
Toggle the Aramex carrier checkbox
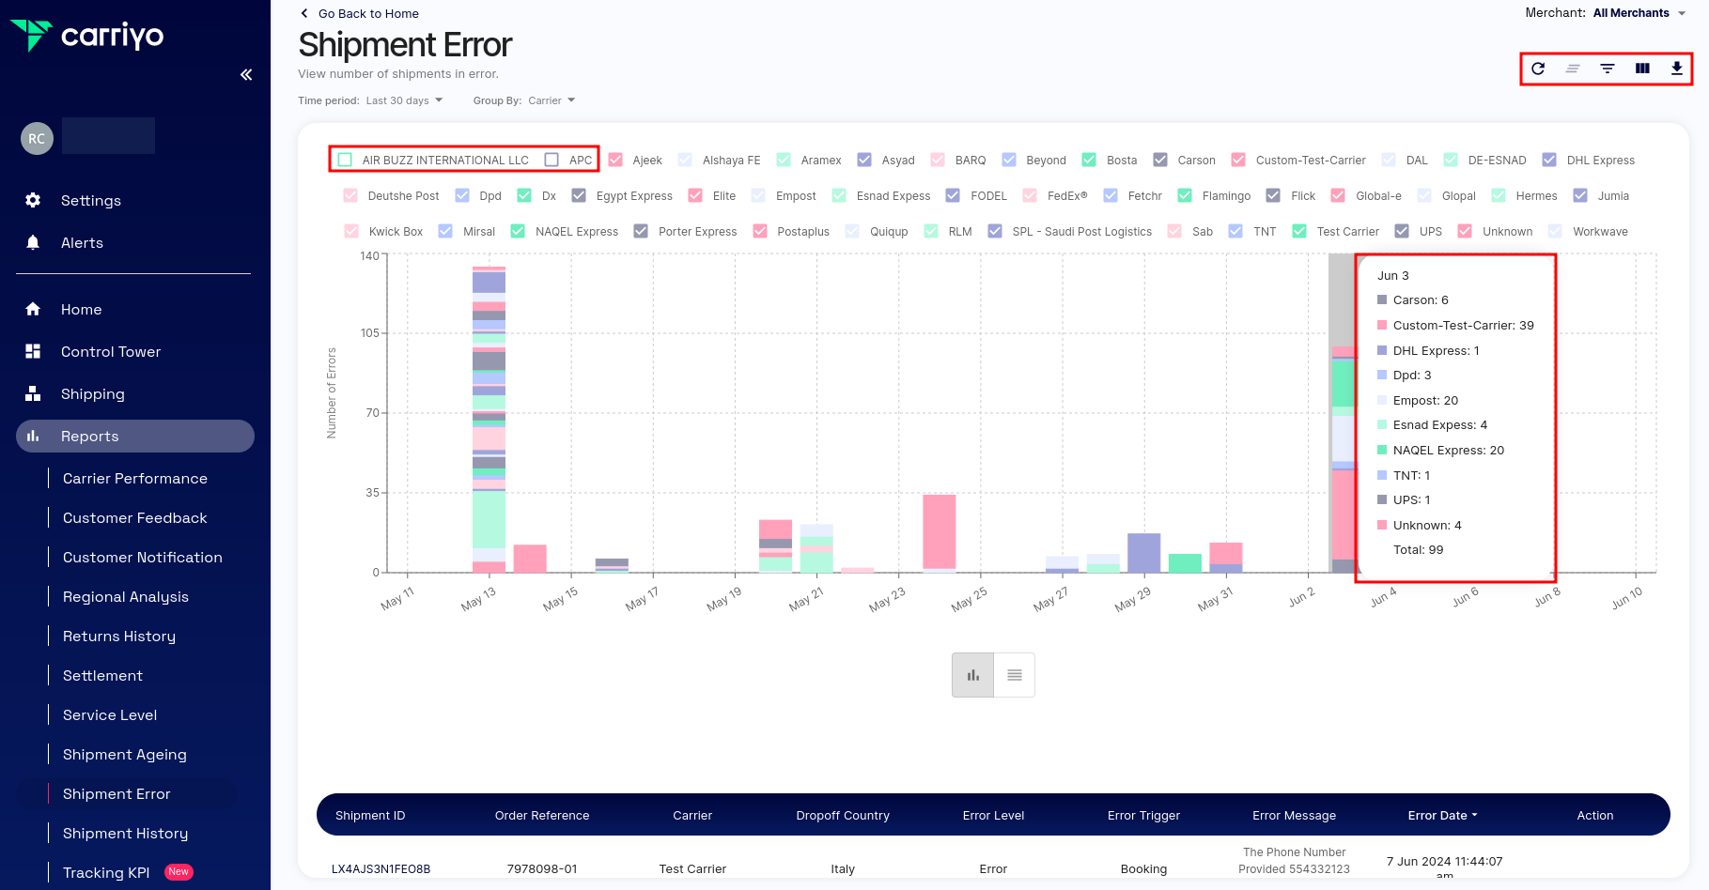coord(784,160)
